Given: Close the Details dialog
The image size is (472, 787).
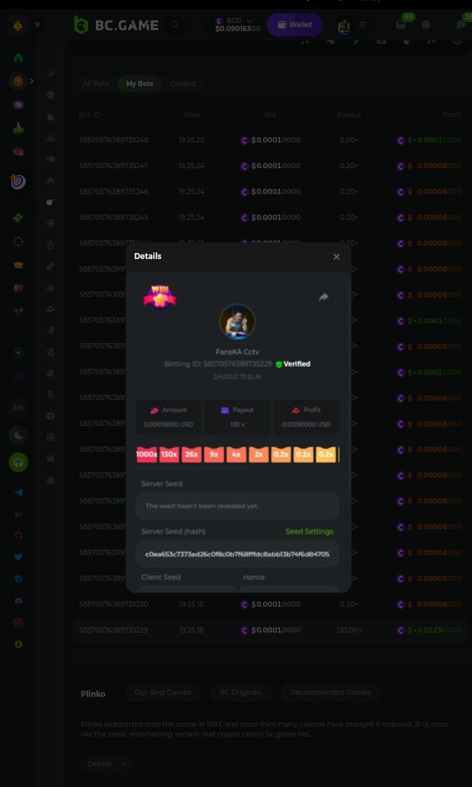Looking at the screenshot, I should (x=336, y=257).
